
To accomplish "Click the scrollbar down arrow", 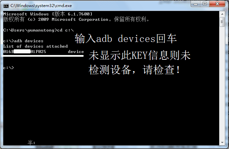I will (x=222, y=143).
